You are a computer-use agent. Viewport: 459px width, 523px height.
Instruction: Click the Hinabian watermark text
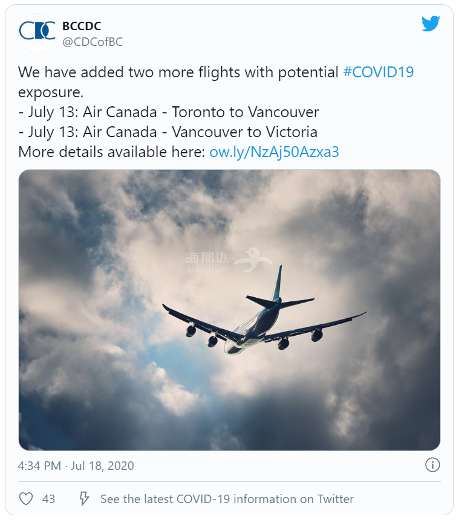(x=207, y=263)
